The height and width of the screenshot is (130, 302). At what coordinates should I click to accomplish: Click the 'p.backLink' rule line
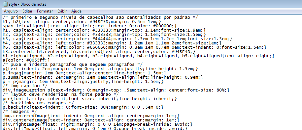(83, 107)
